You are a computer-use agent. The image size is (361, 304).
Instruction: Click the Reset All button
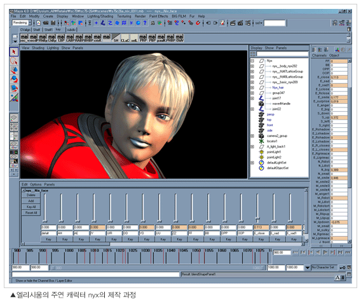tap(31, 213)
